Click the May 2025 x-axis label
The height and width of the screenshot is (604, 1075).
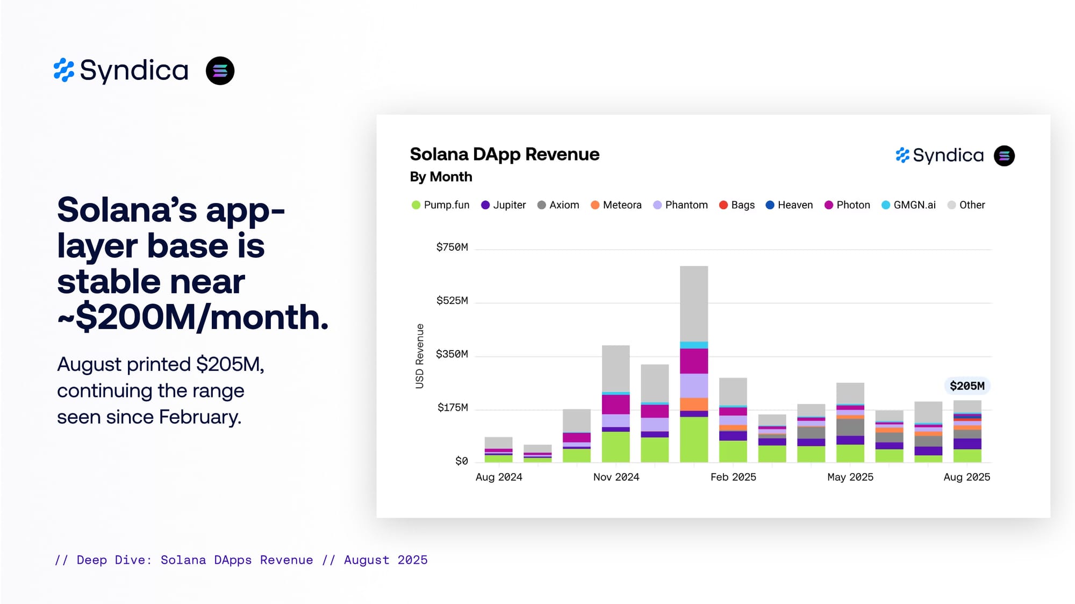click(x=850, y=477)
